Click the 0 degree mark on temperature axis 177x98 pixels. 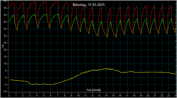pyautogui.click(x=5, y=78)
